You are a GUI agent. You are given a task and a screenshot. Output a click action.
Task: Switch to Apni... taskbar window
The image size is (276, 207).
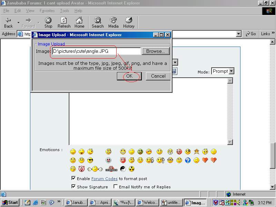100,203
